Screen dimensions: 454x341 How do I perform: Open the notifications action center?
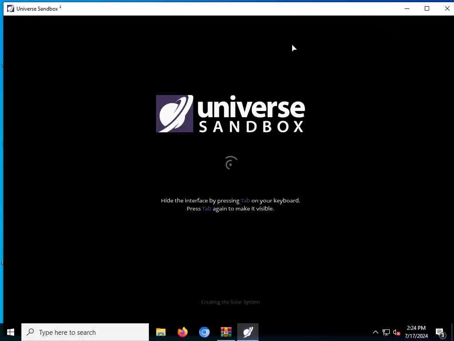coord(440,332)
